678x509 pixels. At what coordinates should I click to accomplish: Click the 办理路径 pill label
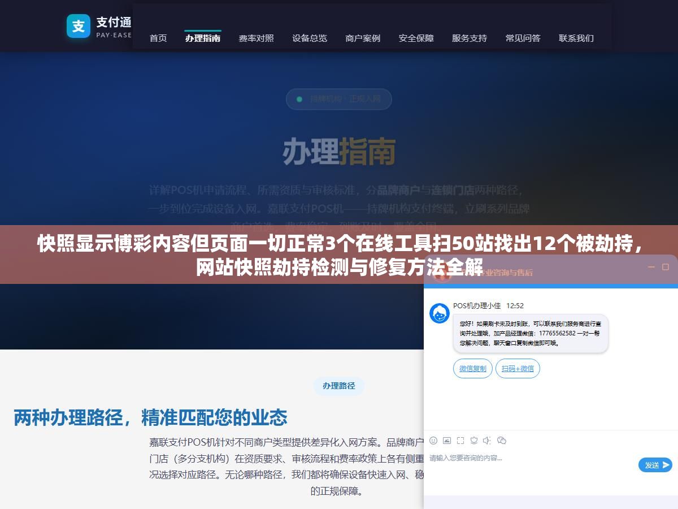point(339,386)
